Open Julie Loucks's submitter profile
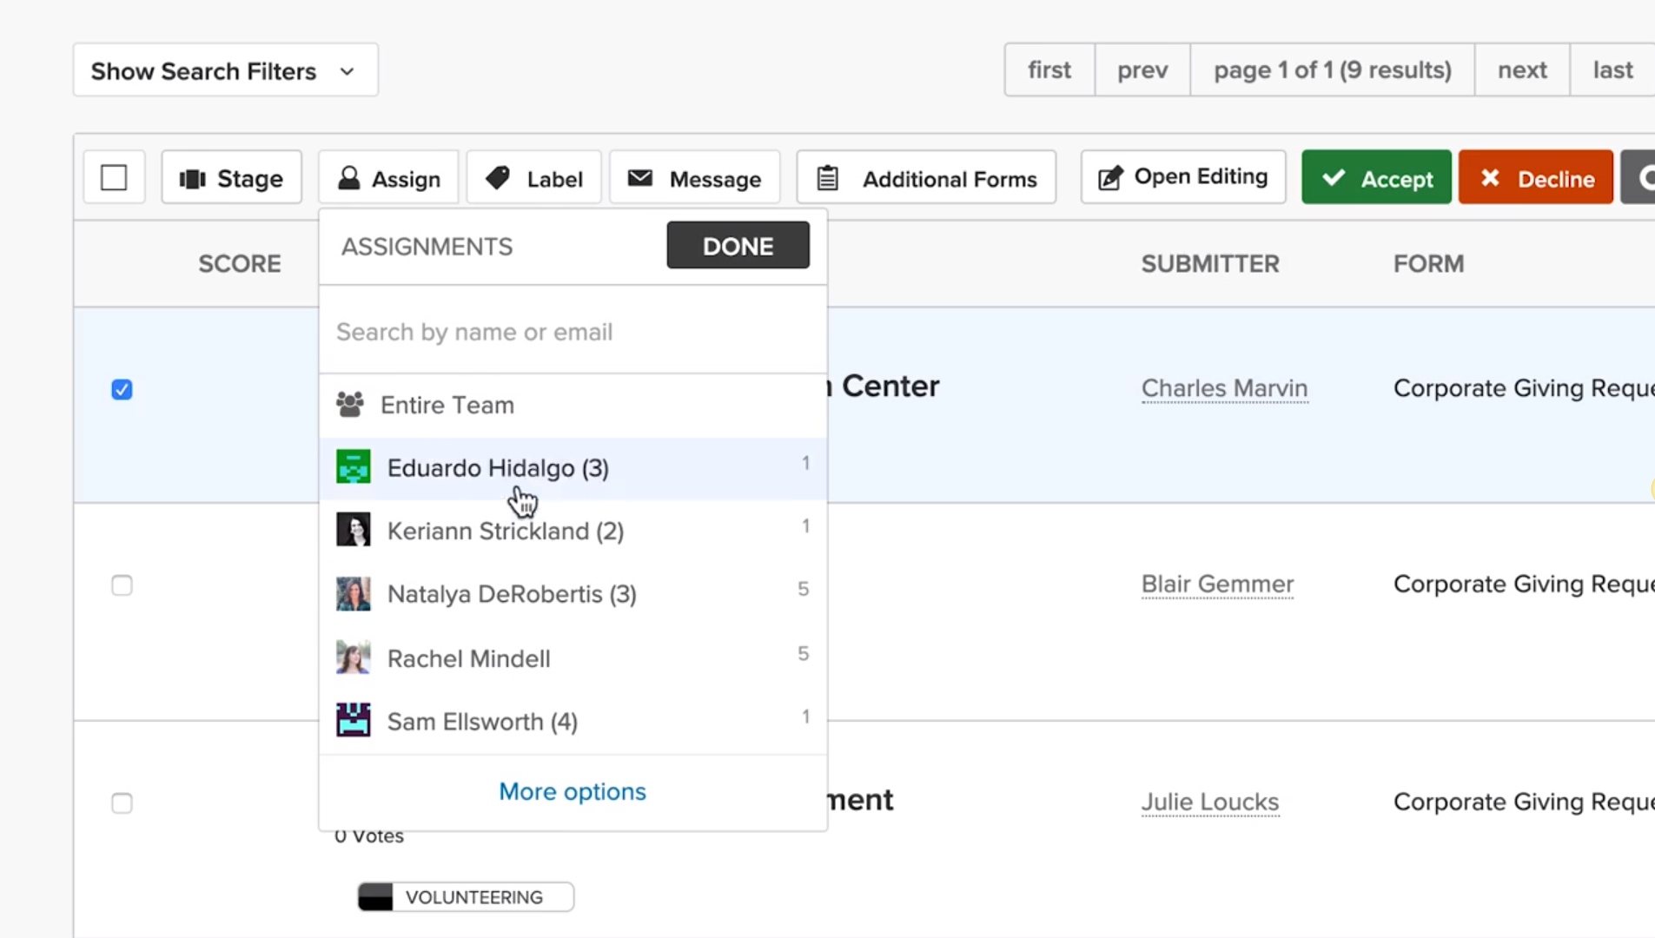 coord(1209,802)
